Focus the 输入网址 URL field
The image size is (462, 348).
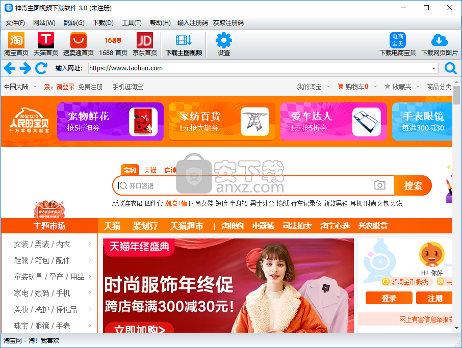pyautogui.click(x=263, y=68)
